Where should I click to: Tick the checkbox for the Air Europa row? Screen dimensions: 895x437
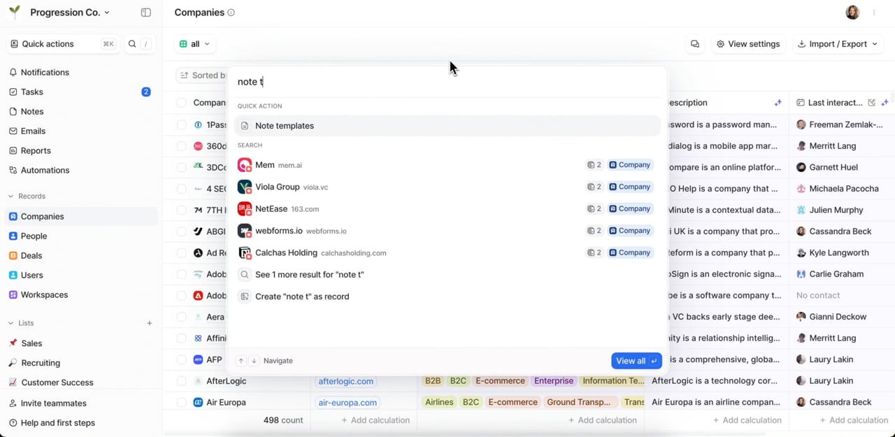coord(182,402)
